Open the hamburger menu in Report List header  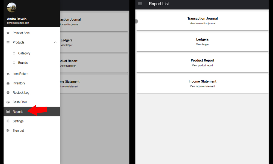140,4
